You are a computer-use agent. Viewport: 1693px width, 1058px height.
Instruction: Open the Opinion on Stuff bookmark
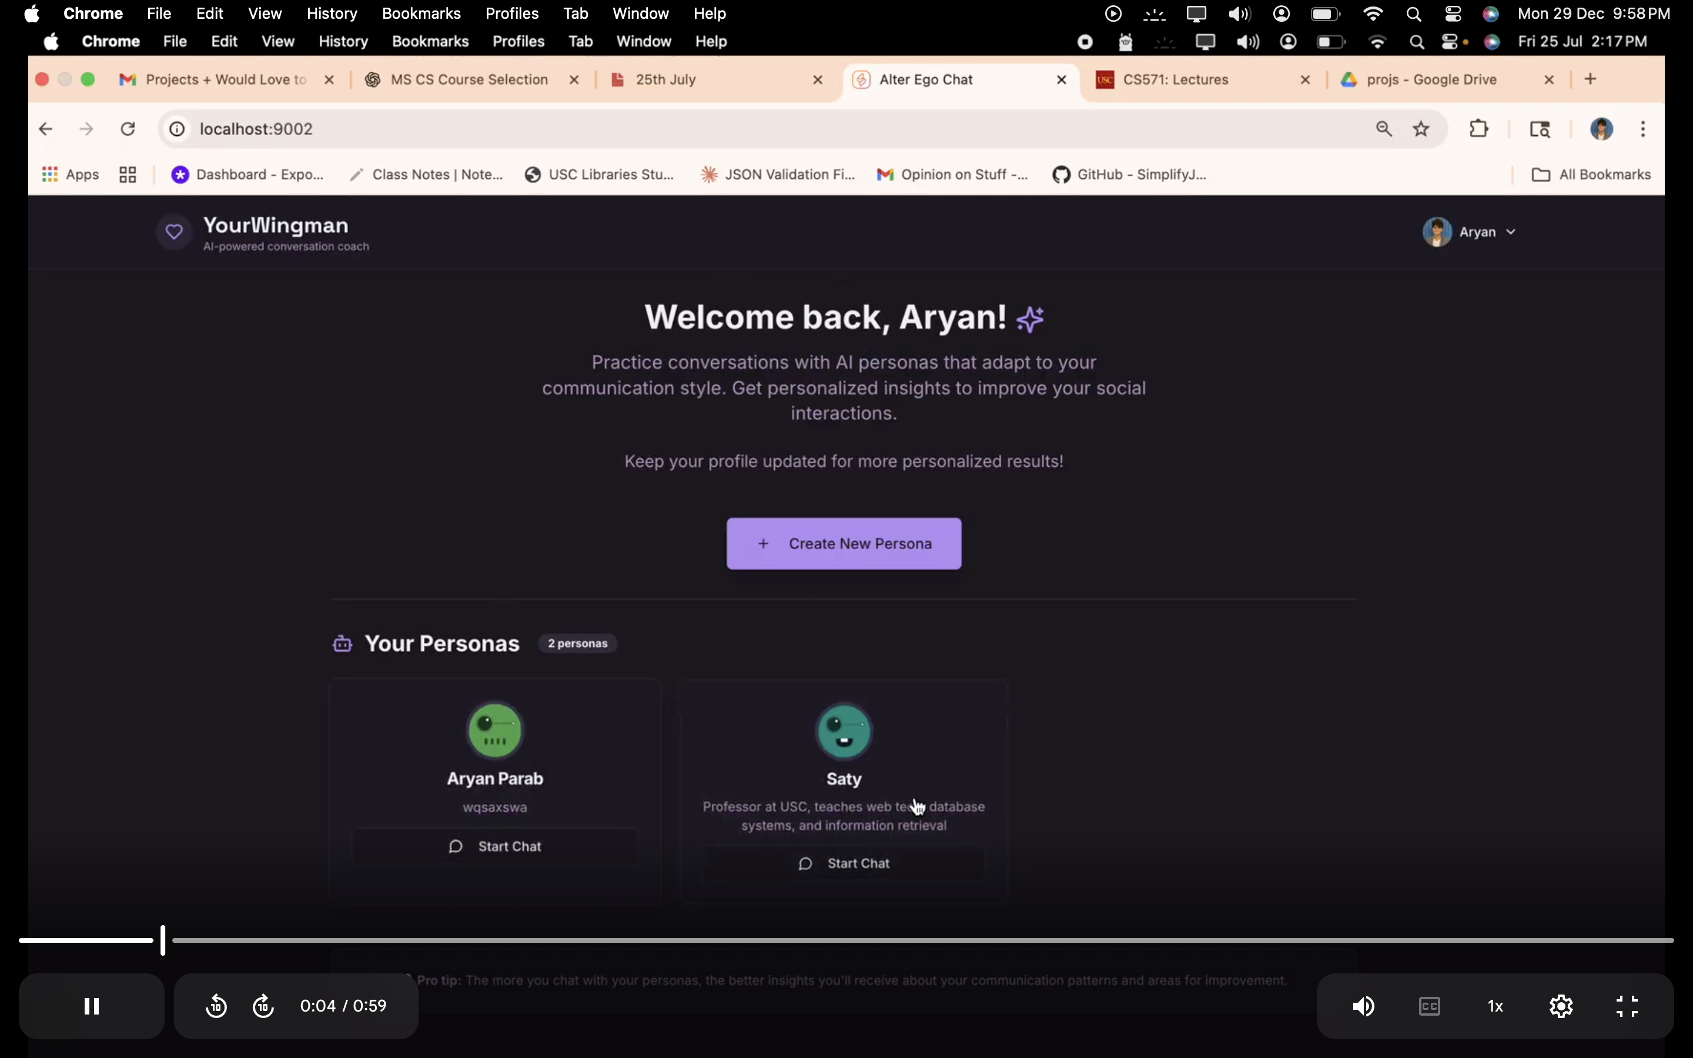953,174
